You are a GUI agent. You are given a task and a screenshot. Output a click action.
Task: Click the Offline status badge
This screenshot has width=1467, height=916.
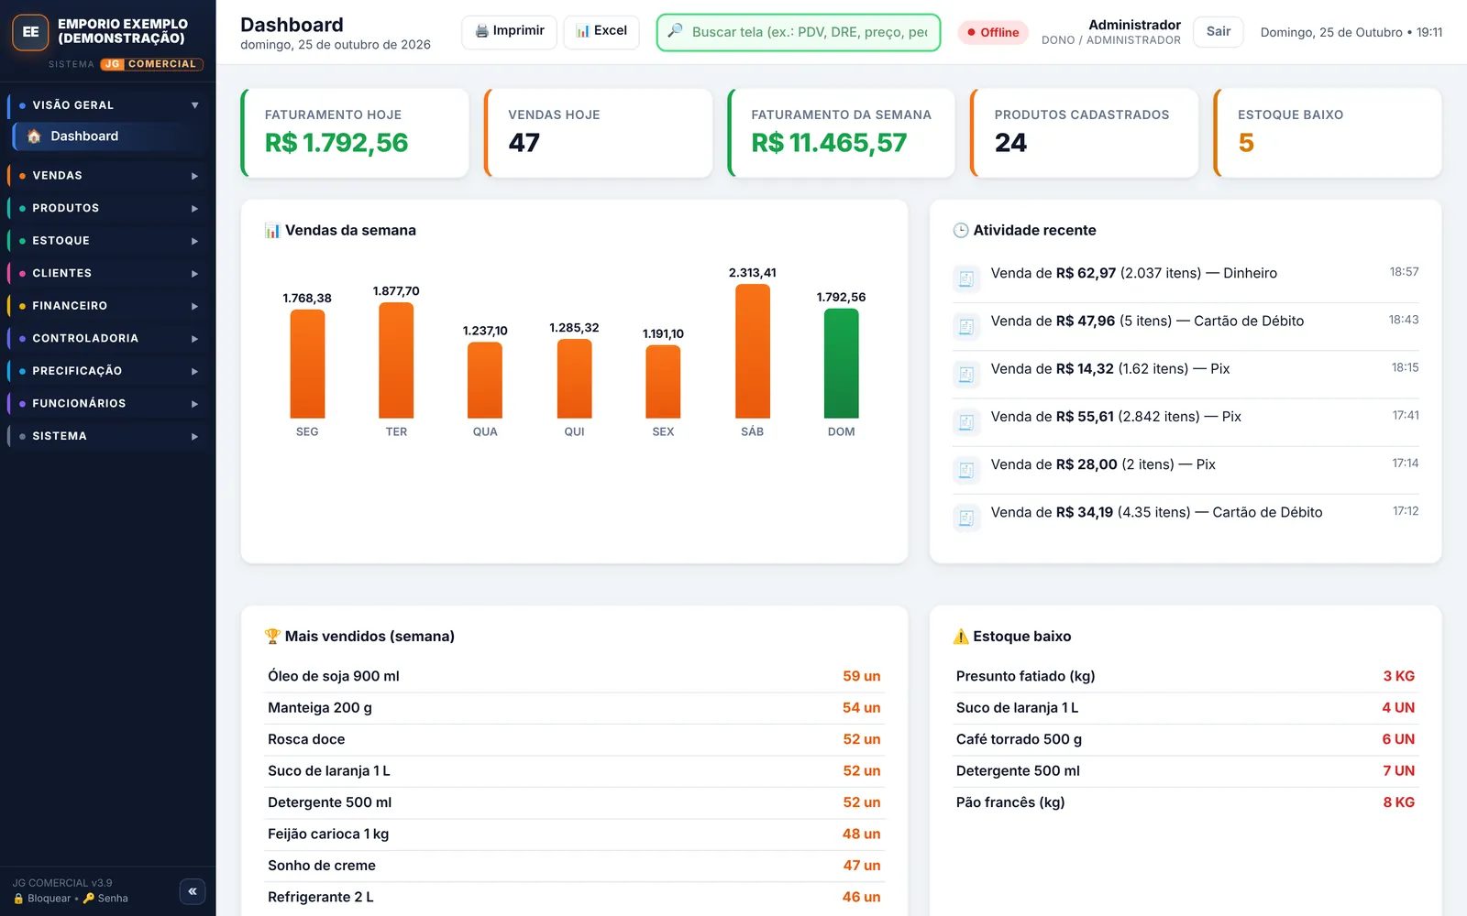[993, 32]
